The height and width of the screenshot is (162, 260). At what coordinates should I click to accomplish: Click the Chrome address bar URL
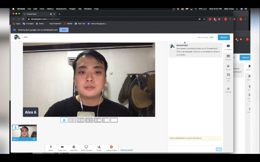(x=45, y=19)
